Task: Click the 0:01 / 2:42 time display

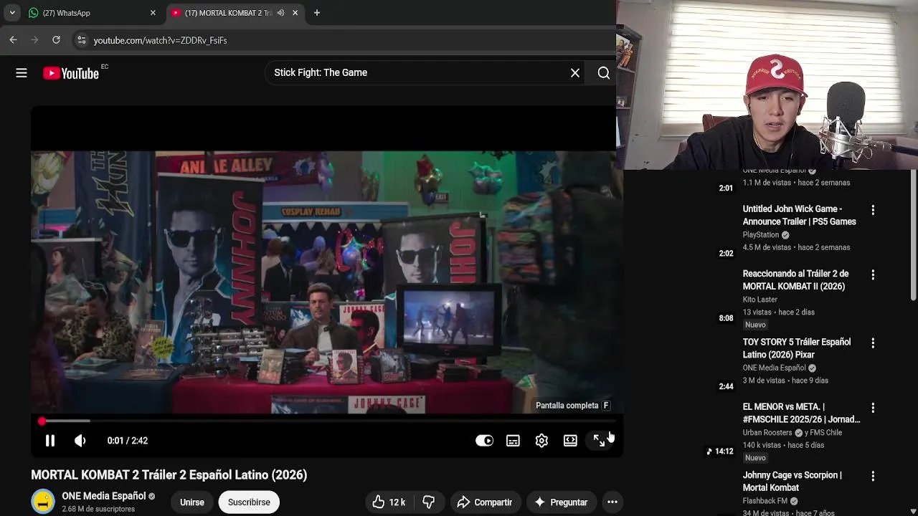Action: (x=128, y=441)
